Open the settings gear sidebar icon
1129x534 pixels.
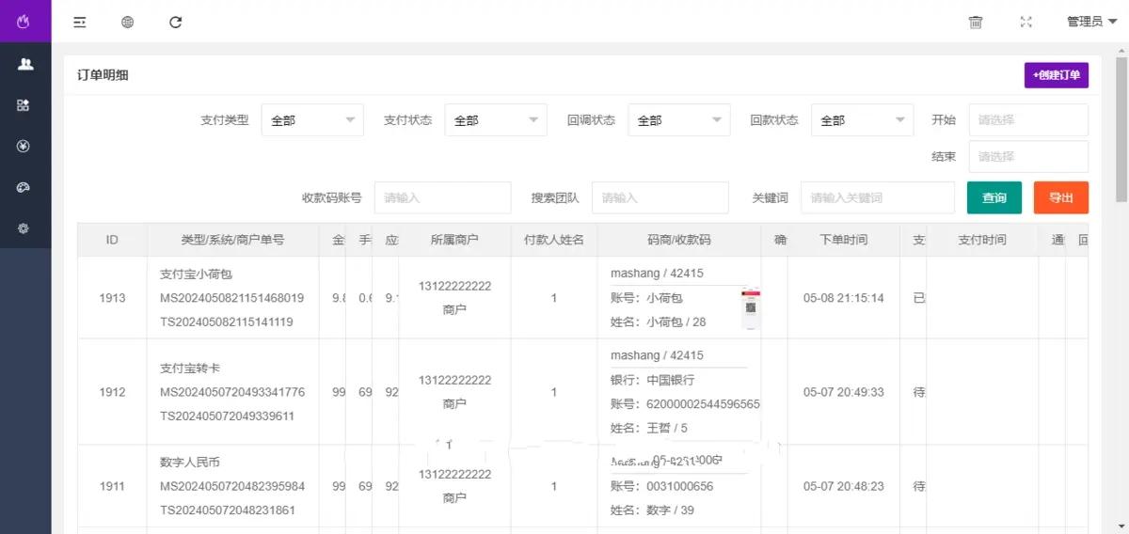pyautogui.click(x=24, y=228)
